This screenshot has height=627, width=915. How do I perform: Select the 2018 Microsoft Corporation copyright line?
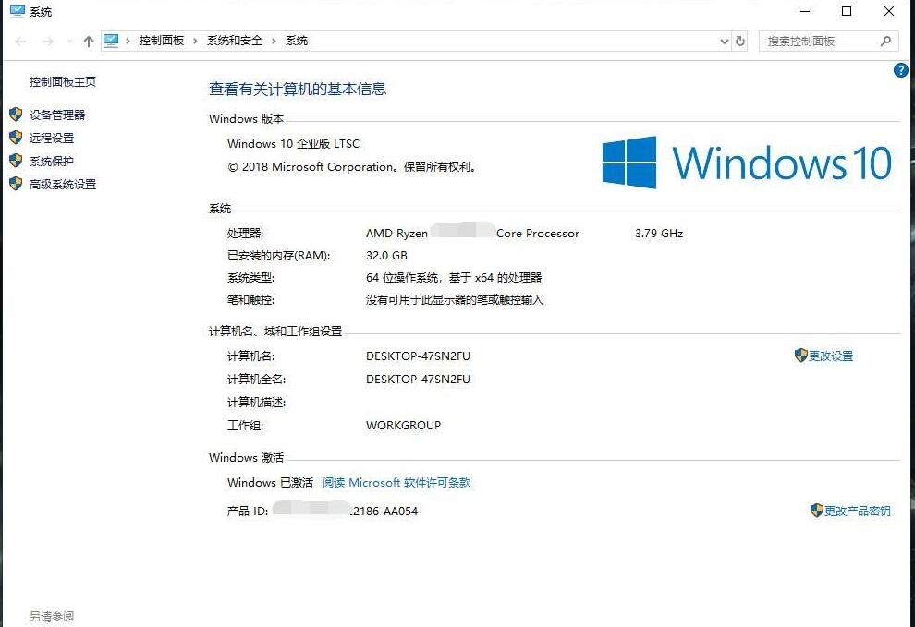pos(352,167)
